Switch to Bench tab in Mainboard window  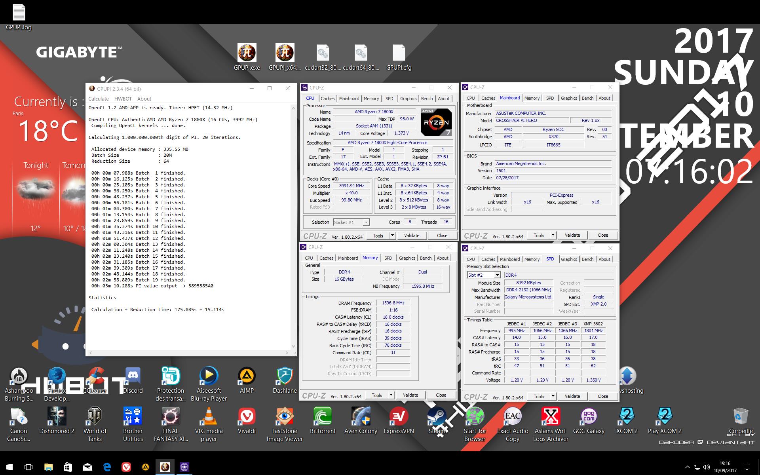[587, 98]
